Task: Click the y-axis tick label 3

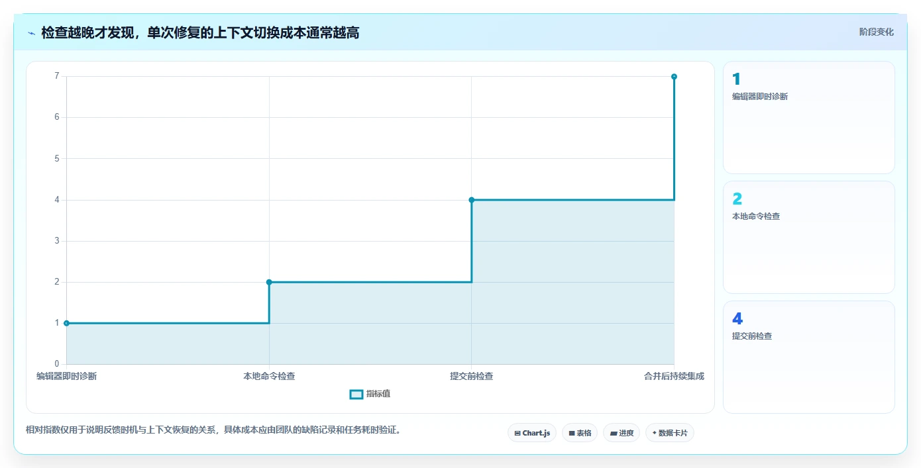Action: [57, 241]
